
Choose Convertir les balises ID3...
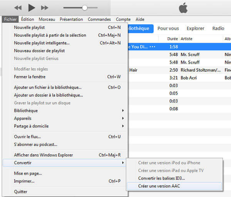(174, 178)
